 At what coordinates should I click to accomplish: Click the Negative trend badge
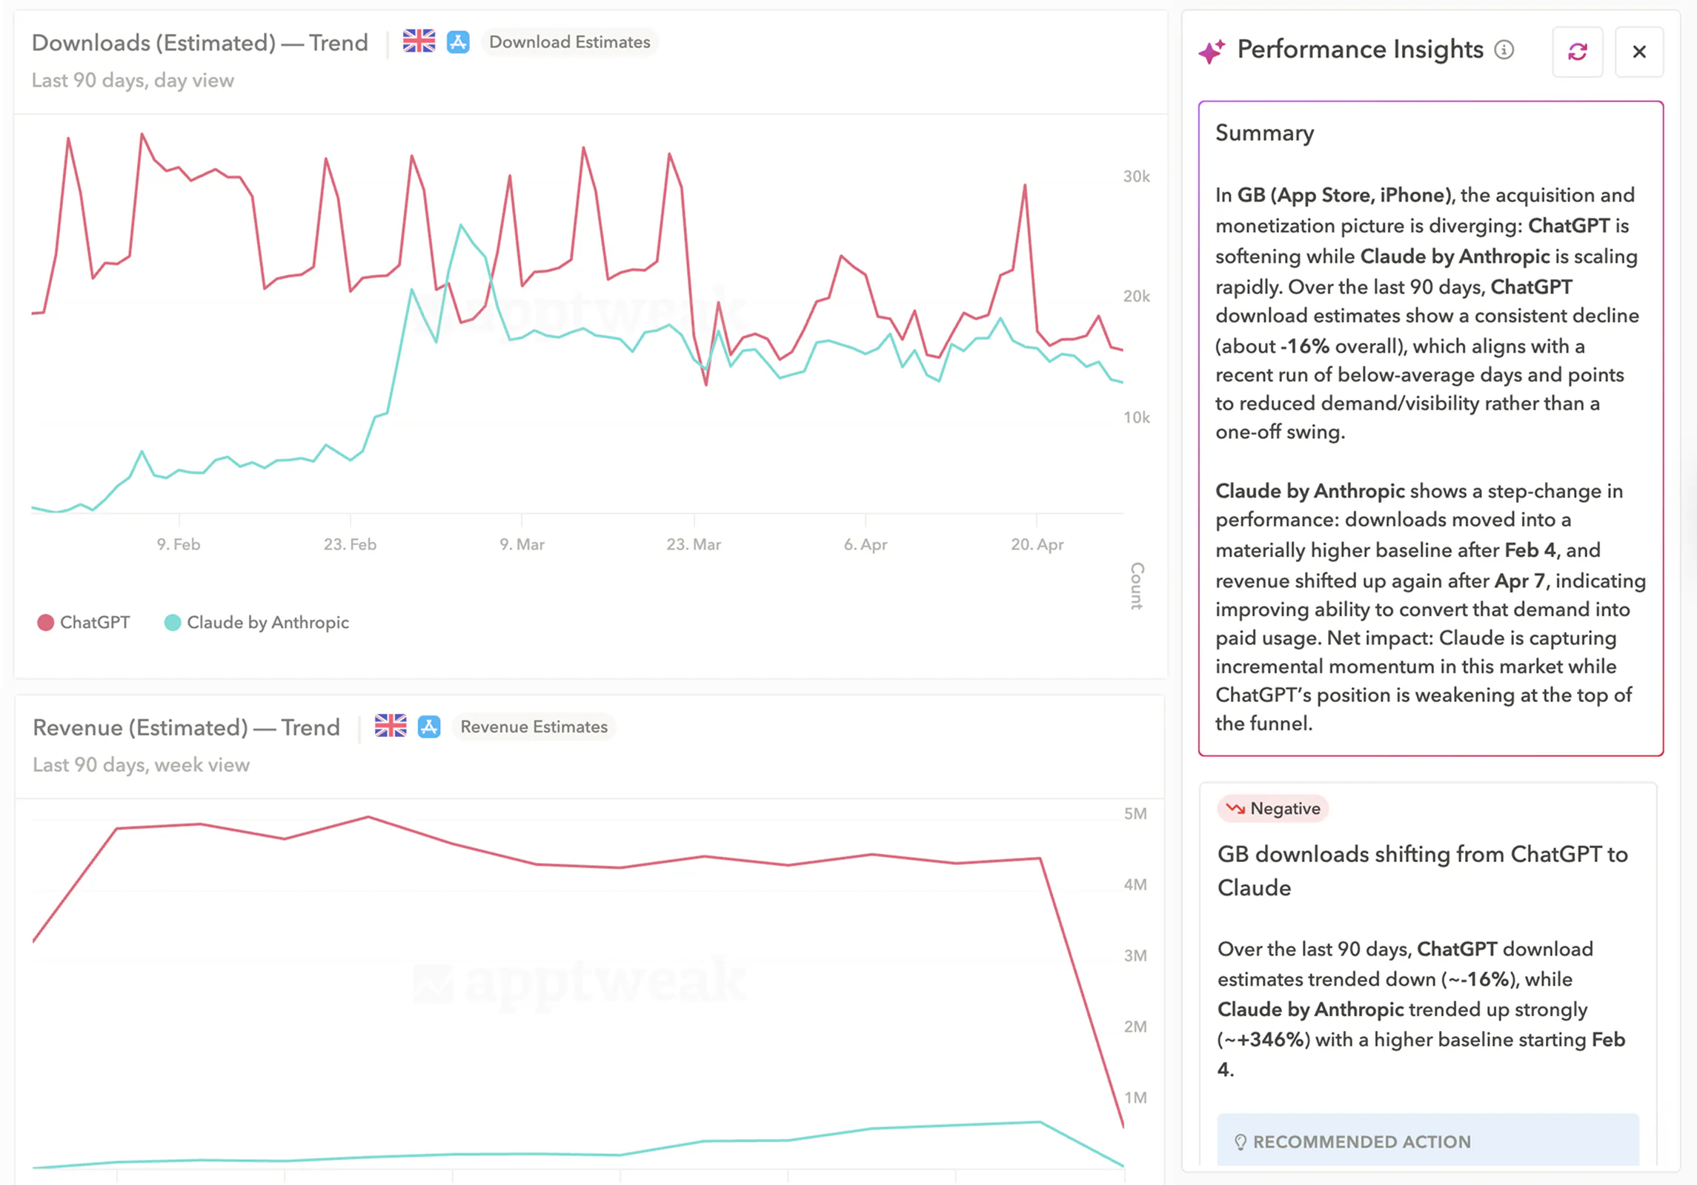(x=1272, y=808)
